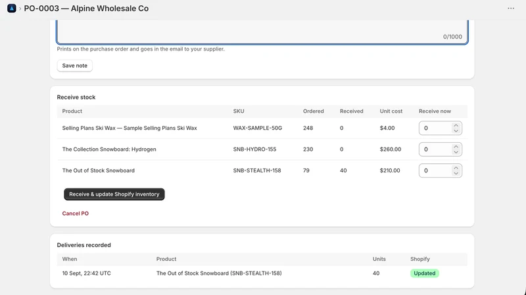526x295 pixels.
Task: Cancel the purchase order
Action: point(76,214)
